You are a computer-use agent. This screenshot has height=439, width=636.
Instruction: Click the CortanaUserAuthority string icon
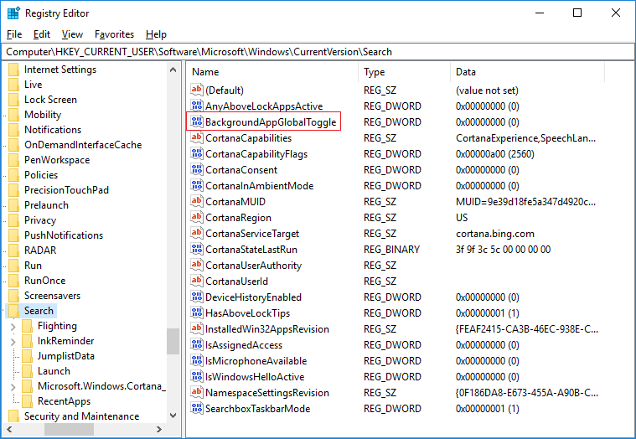coord(197,265)
